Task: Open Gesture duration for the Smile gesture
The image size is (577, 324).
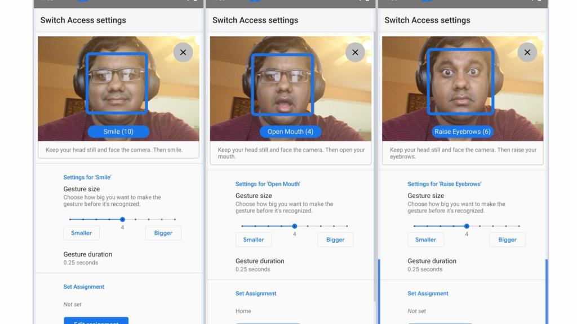Action: (87, 258)
